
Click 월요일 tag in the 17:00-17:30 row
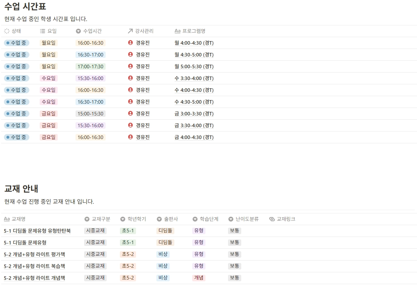(48, 66)
